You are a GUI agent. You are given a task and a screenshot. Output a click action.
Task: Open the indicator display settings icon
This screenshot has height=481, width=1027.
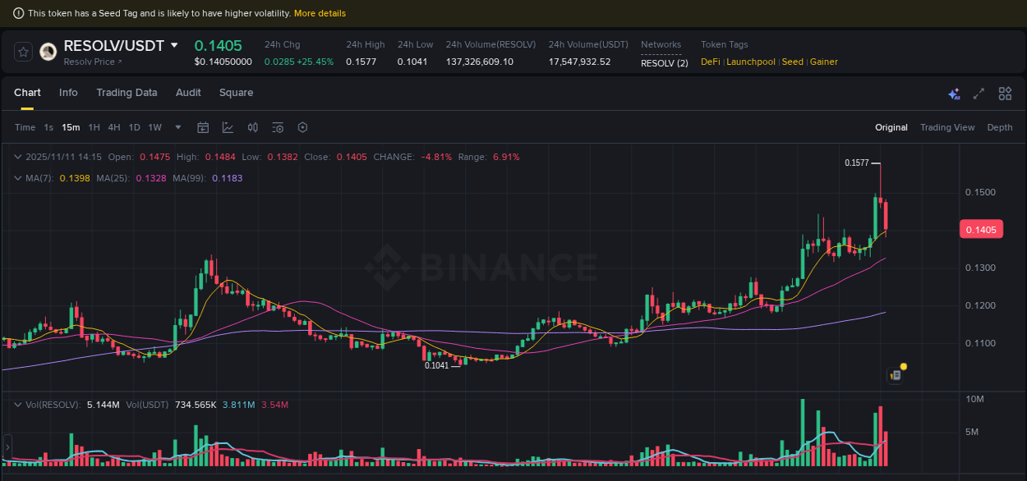point(277,127)
